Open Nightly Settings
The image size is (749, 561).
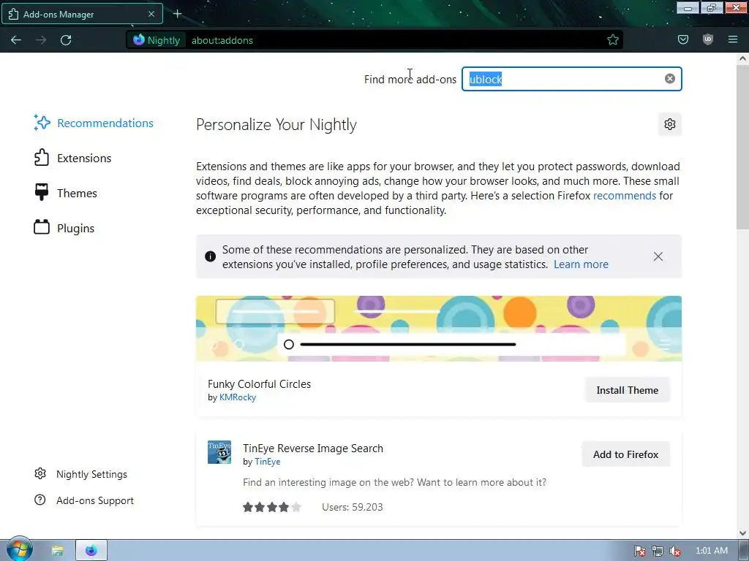pyautogui.click(x=80, y=474)
